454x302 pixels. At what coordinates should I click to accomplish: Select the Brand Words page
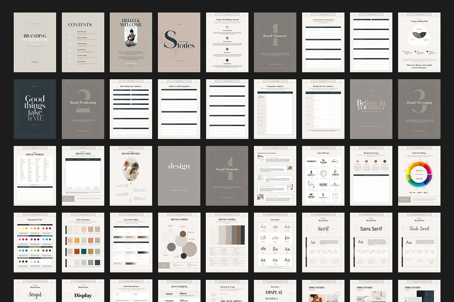point(35,176)
